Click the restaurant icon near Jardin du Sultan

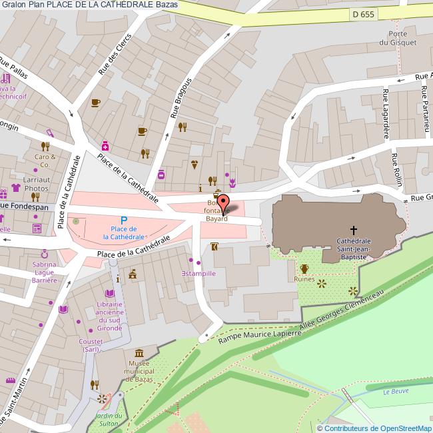click(x=95, y=384)
